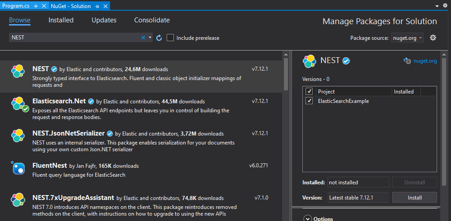
Task: Open the Package source dropdown
Action: click(x=407, y=38)
